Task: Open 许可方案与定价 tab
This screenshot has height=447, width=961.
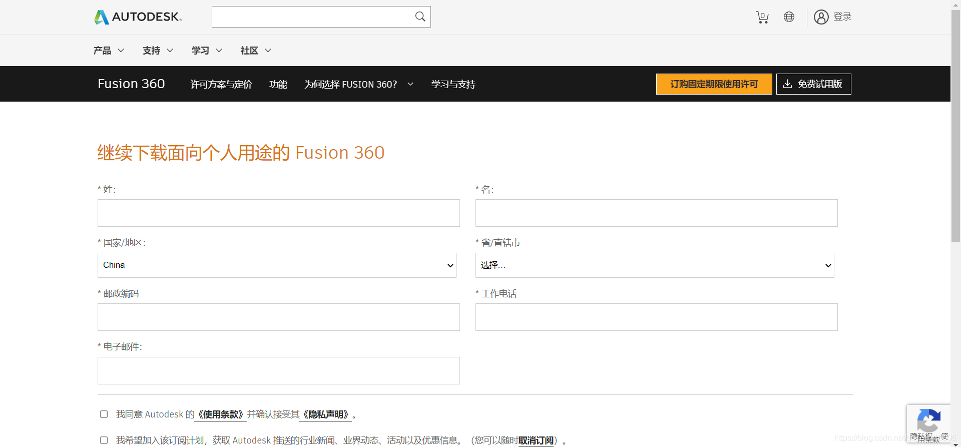Action: 221,84
